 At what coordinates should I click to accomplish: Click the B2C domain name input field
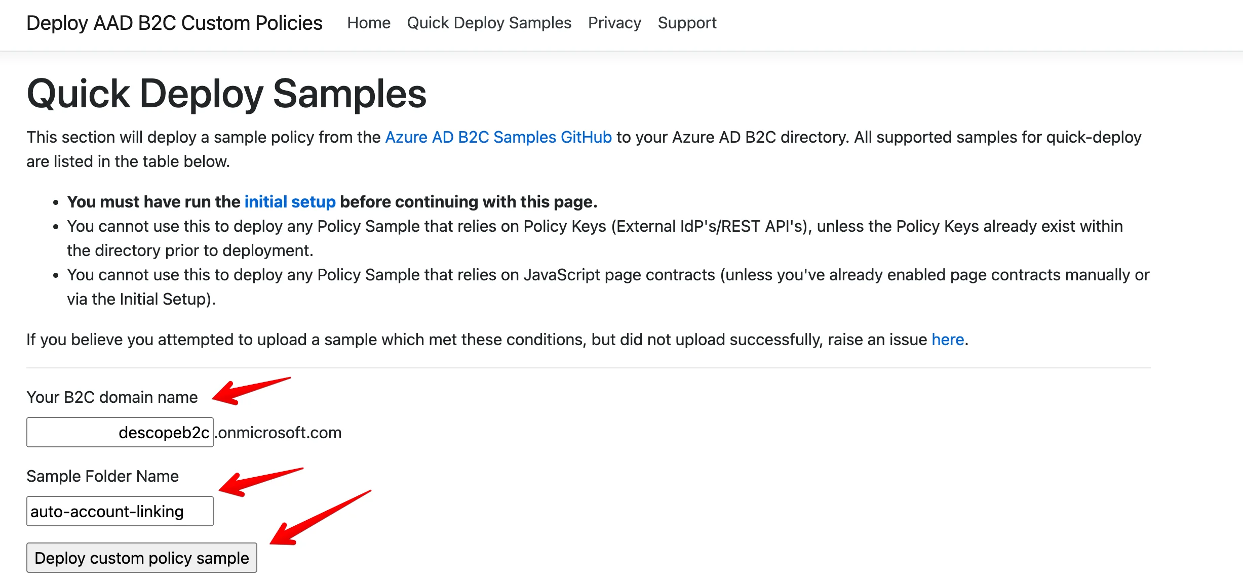(x=120, y=432)
